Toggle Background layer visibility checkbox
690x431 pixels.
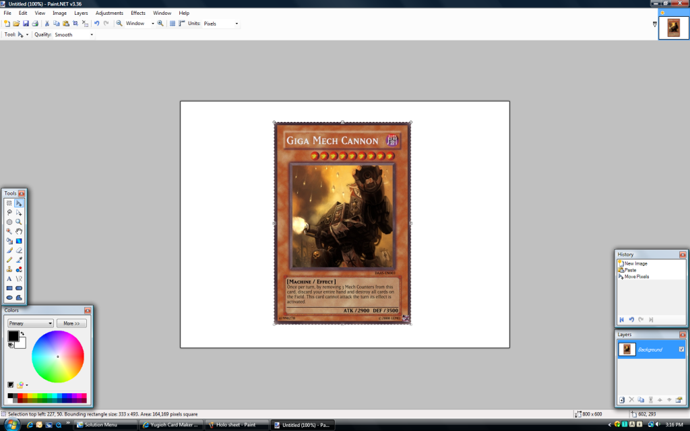tap(681, 349)
